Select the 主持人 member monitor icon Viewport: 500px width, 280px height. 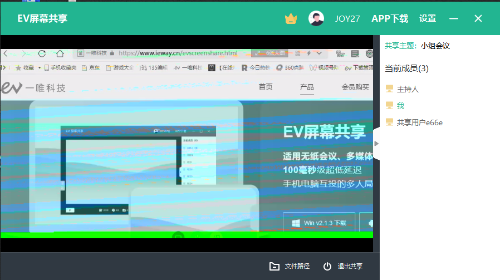[x=390, y=89]
